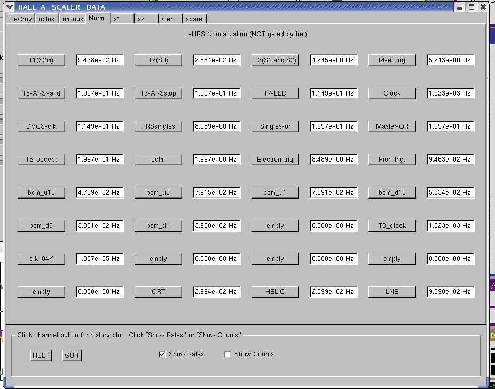
Task: Click the L-HRS Normalization heading text
Action: point(246,34)
